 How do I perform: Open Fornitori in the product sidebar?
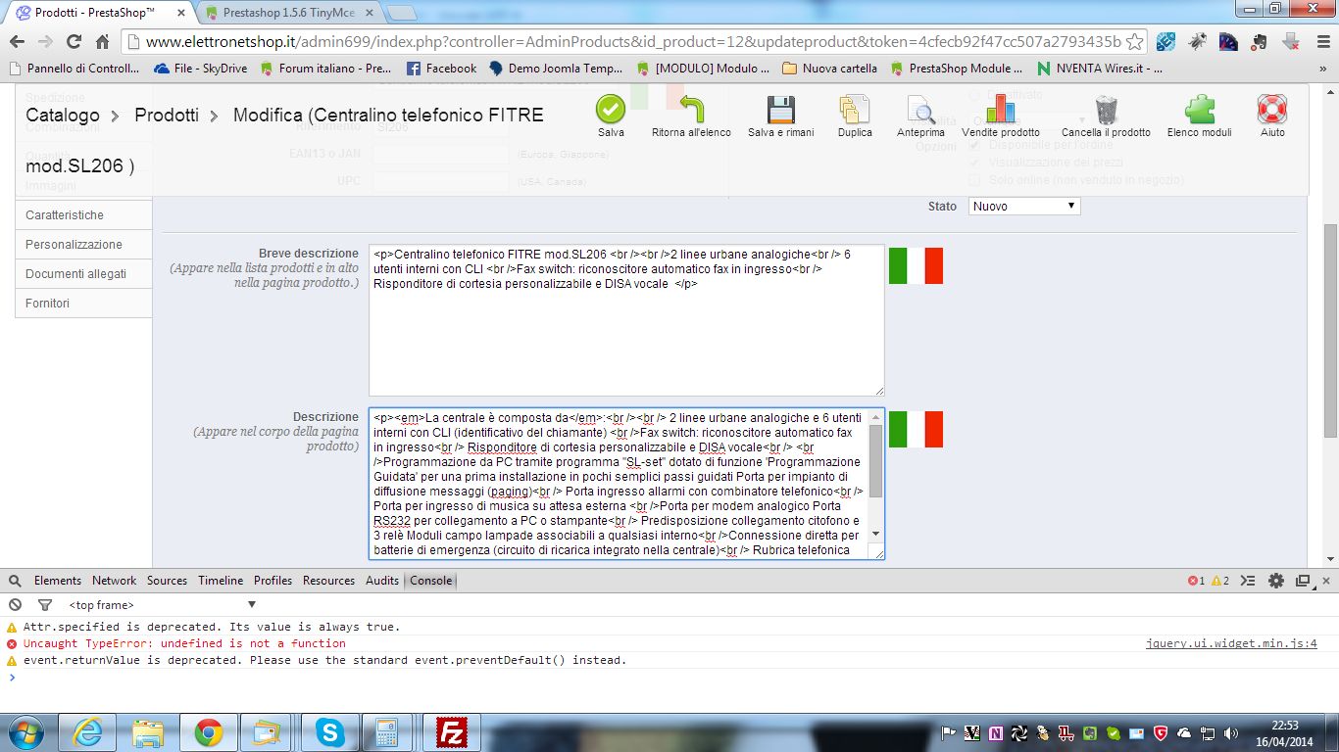point(84,304)
